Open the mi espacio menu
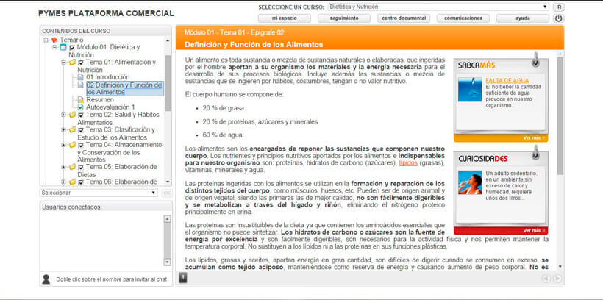The width and height of the screenshot is (603, 300). click(x=284, y=18)
